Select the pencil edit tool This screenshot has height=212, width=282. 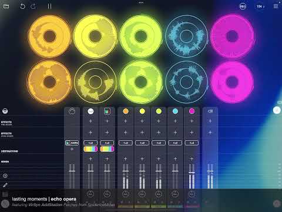pyautogui.click(x=5, y=185)
